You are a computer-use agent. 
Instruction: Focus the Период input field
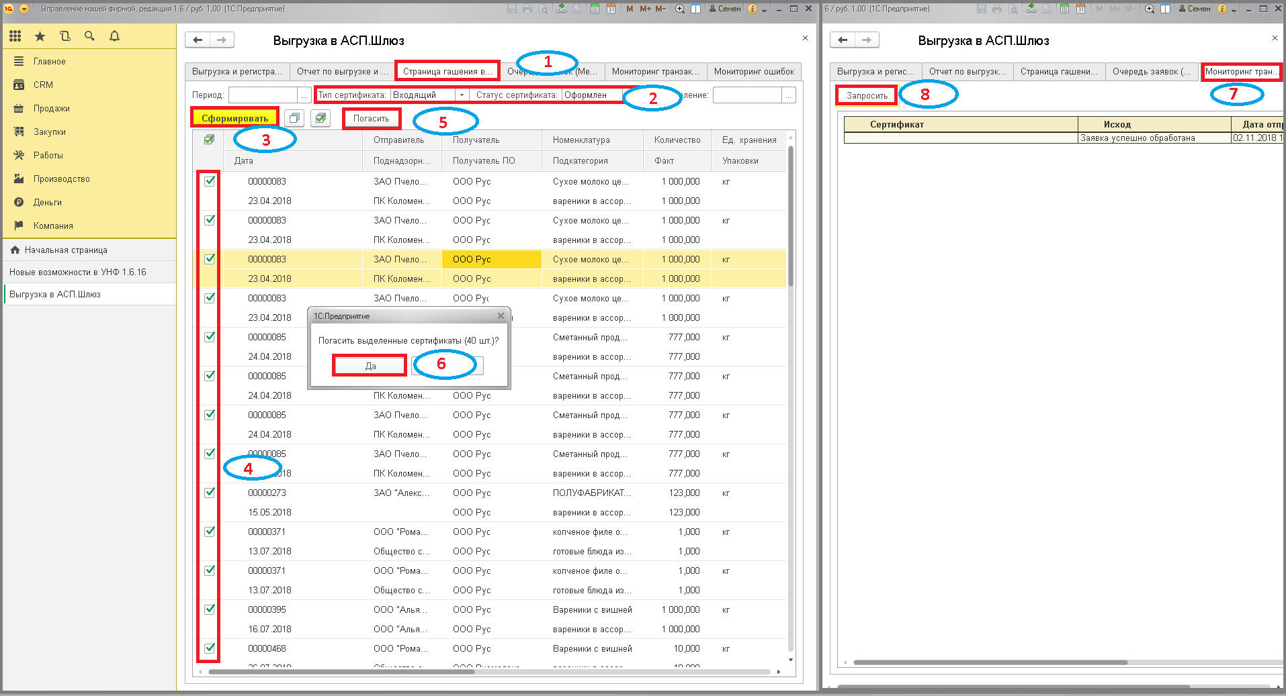[x=263, y=95]
